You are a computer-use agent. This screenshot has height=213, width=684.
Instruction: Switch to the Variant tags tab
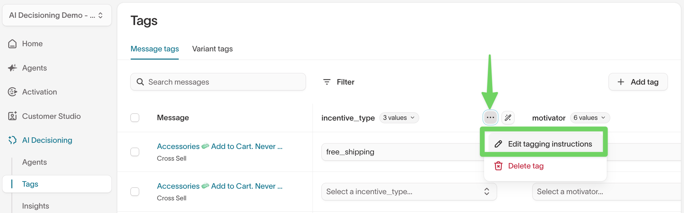click(x=212, y=49)
